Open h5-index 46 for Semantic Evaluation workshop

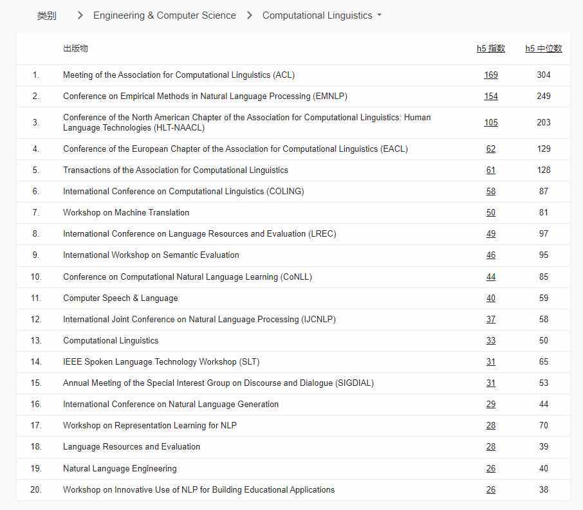pyautogui.click(x=491, y=255)
